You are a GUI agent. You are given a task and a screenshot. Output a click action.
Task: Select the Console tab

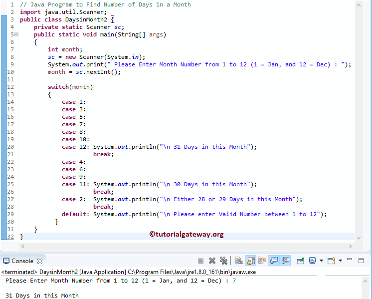tap(22, 261)
